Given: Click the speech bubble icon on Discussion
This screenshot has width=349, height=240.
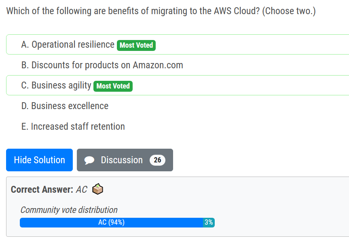Looking at the screenshot, I should pos(89,160).
